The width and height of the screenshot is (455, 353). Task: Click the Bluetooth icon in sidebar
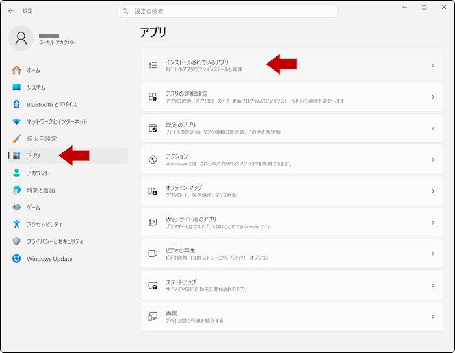[17, 104]
